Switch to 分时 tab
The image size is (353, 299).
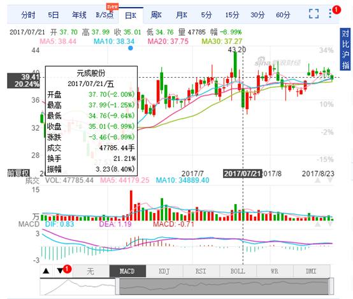[28, 15]
